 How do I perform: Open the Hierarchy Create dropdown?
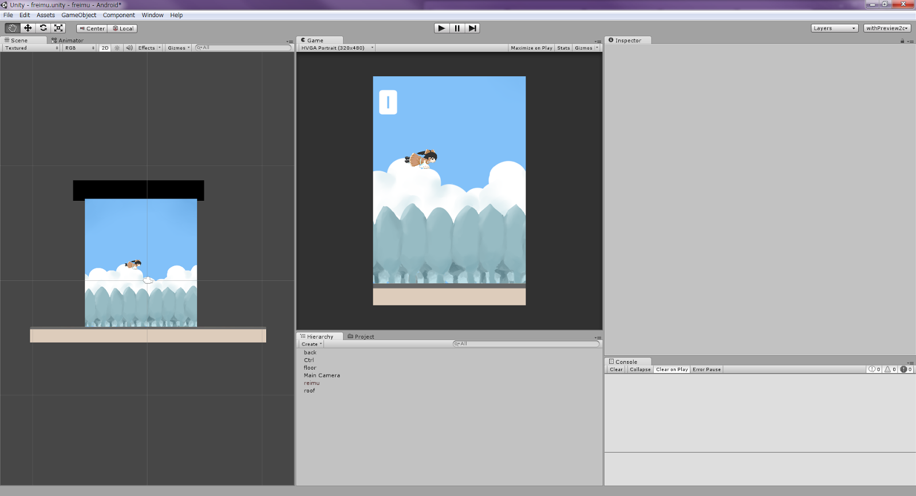click(x=311, y=344)
